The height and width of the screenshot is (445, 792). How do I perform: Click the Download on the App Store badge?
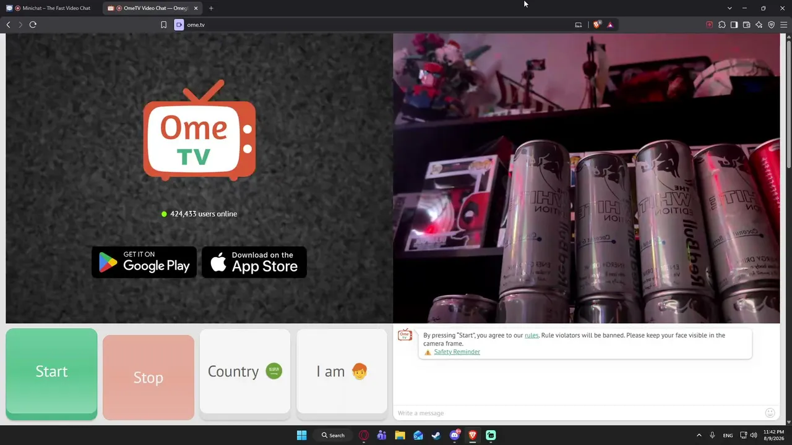click(x=254, y=262)
